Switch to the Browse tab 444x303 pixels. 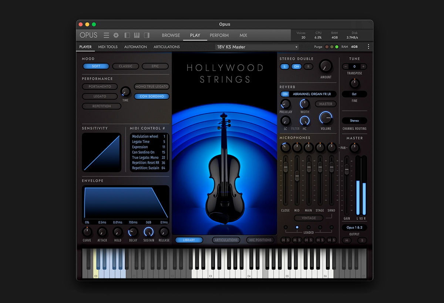pyautogui.click(x=171, y=35)
